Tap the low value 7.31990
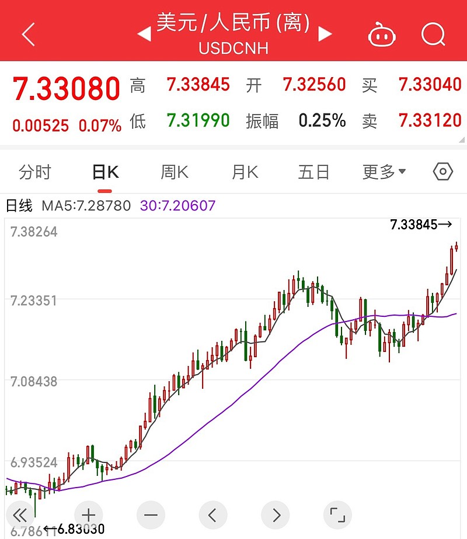 [198, 120]
